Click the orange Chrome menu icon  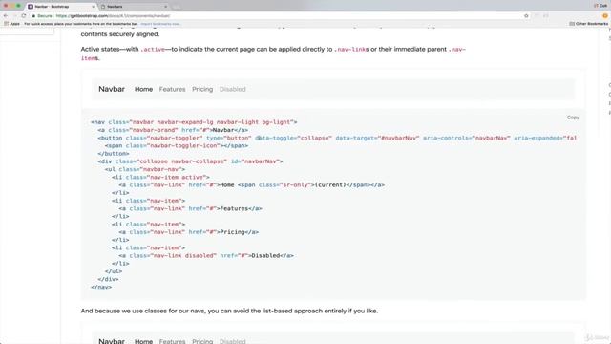(x=605, y=16)
